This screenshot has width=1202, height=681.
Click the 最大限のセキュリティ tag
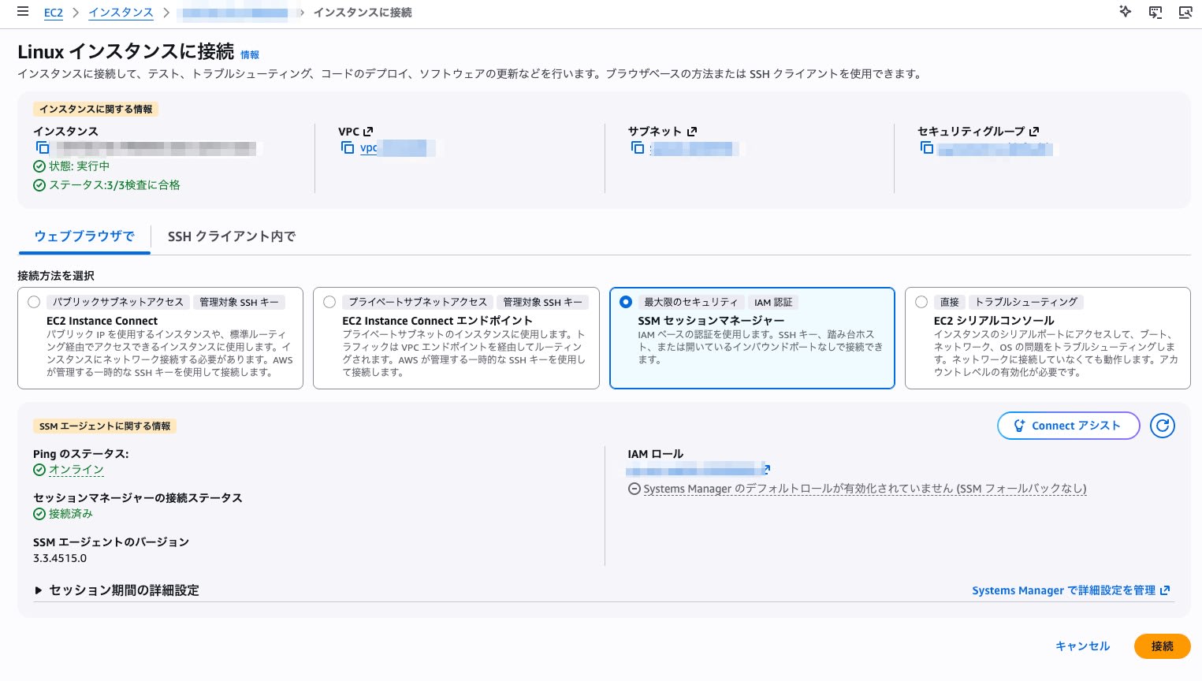pyautogui.click(x=690, y=302)
